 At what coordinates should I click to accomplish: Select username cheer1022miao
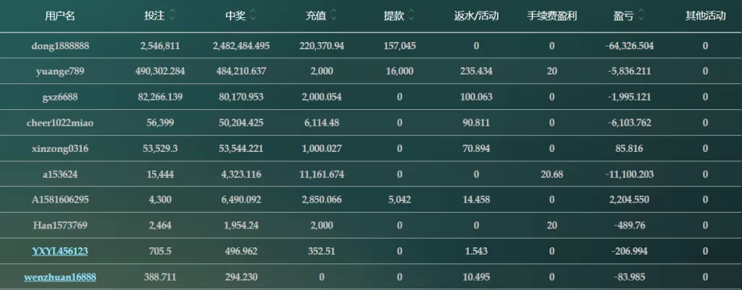[60, 123]
